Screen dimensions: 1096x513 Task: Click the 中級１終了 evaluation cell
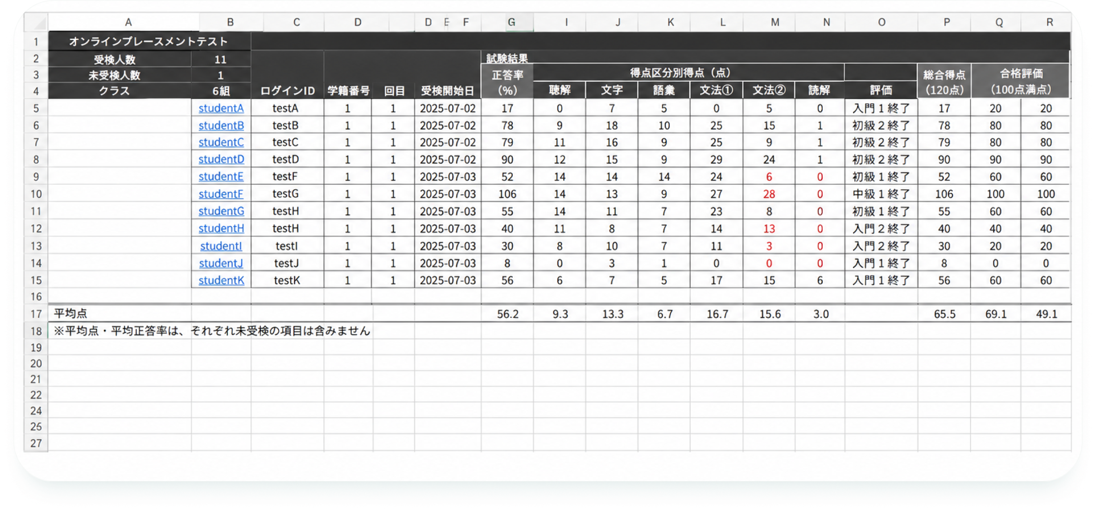(x=881, y=194)
